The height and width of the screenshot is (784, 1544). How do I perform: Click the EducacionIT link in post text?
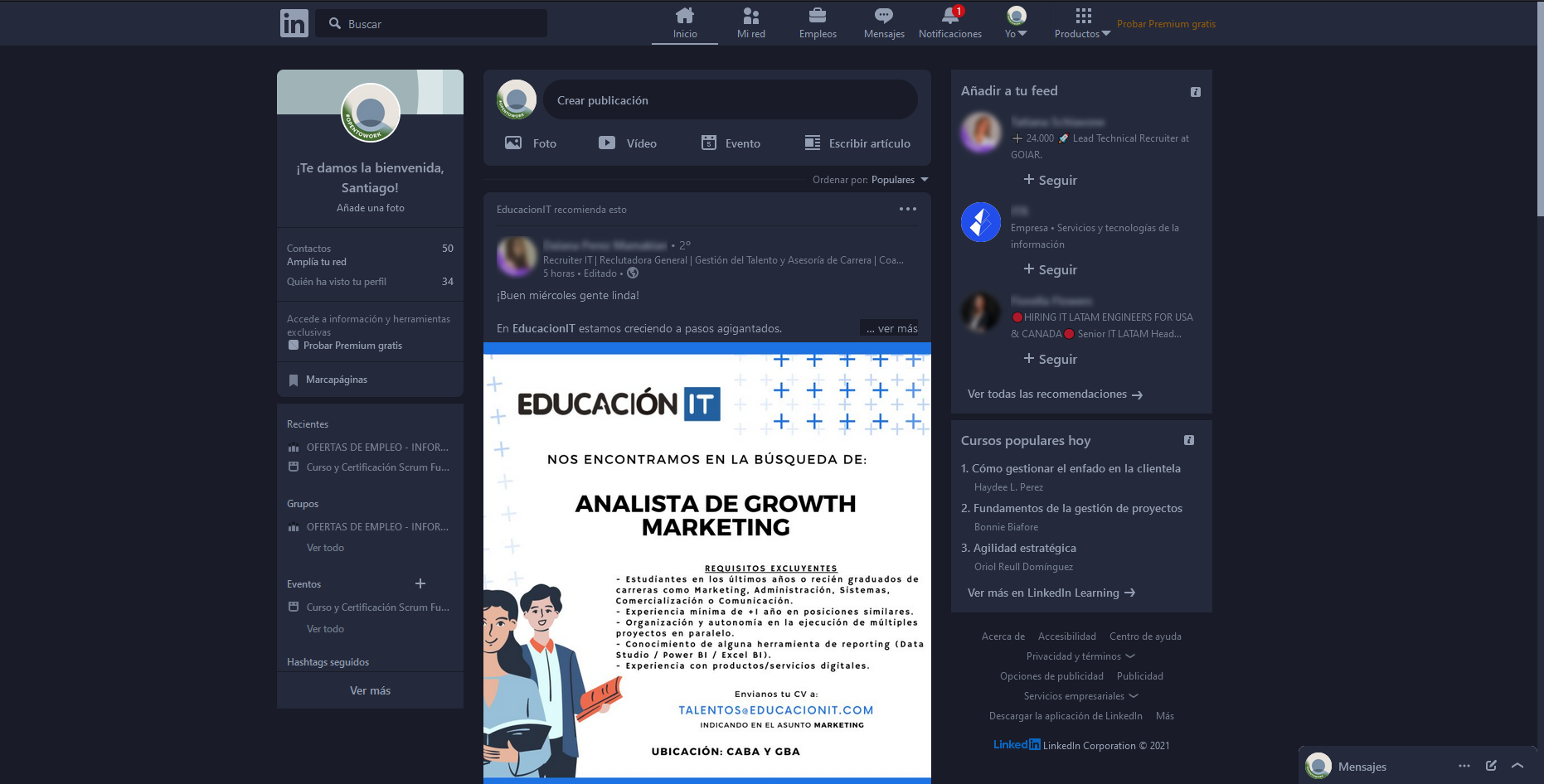543,328
